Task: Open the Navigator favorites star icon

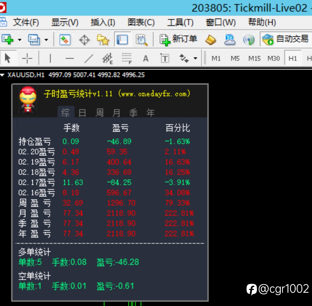Action: pos(103,40)
